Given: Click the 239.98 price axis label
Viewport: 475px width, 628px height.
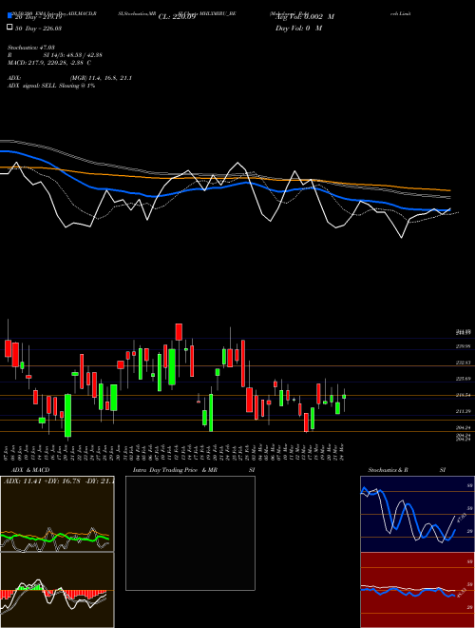Looking at the screenshot, I should [464, 346].
